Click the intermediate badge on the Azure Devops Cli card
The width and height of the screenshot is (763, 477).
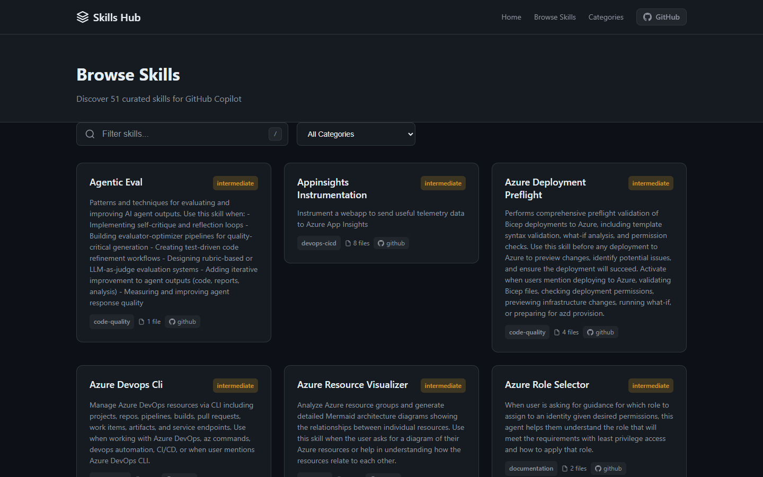coord(235,386)
